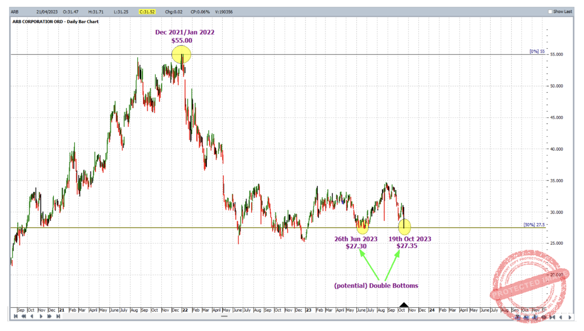Step back one bar with left arrow
584x331 pixels.
click(x=32, y=316)
